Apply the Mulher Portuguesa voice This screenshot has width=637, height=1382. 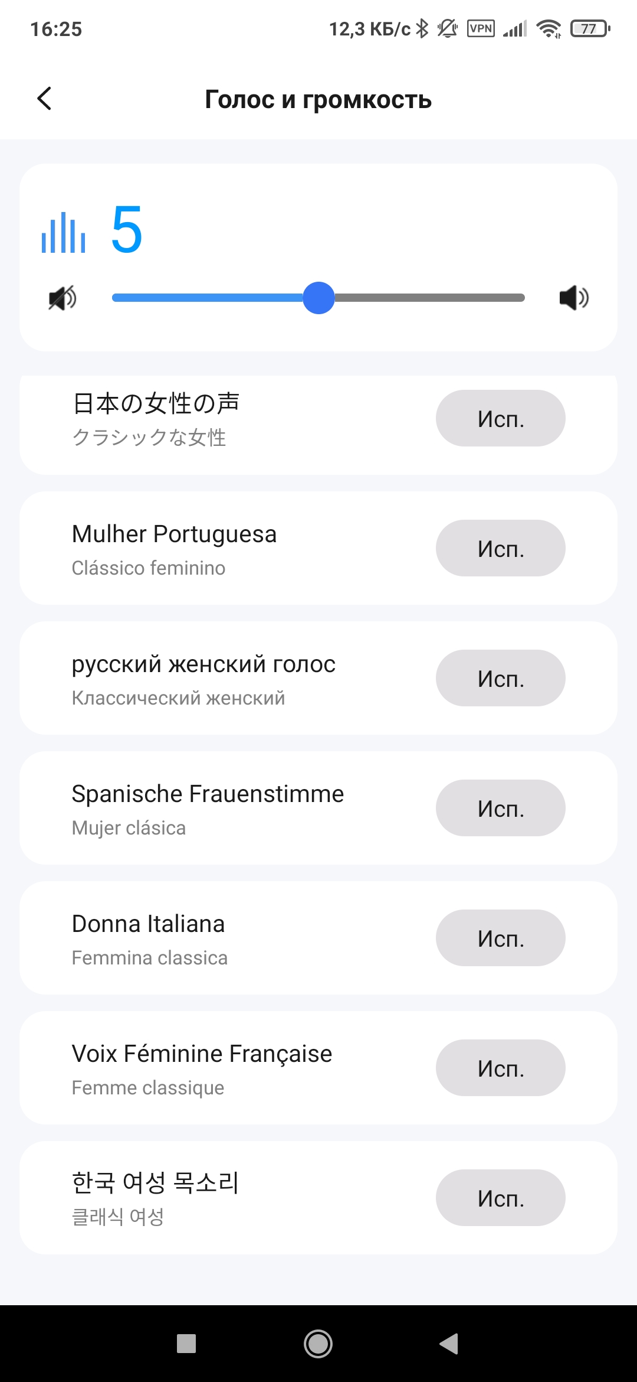[500, 548]
